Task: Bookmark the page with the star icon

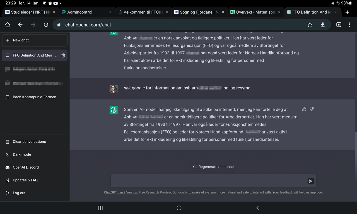Action: pos(310,25)
